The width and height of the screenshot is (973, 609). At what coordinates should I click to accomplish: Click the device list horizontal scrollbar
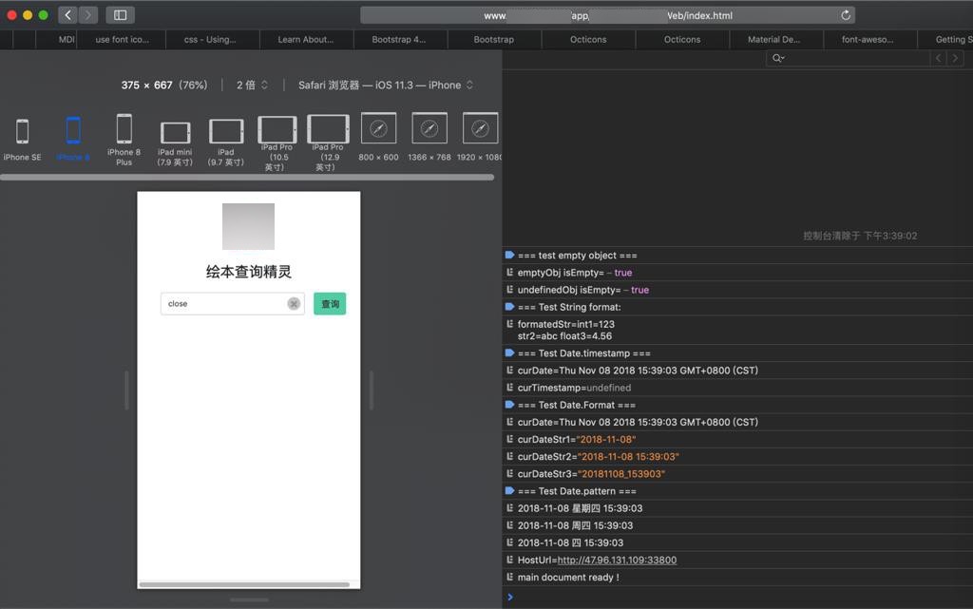click(x=247, y=178)
